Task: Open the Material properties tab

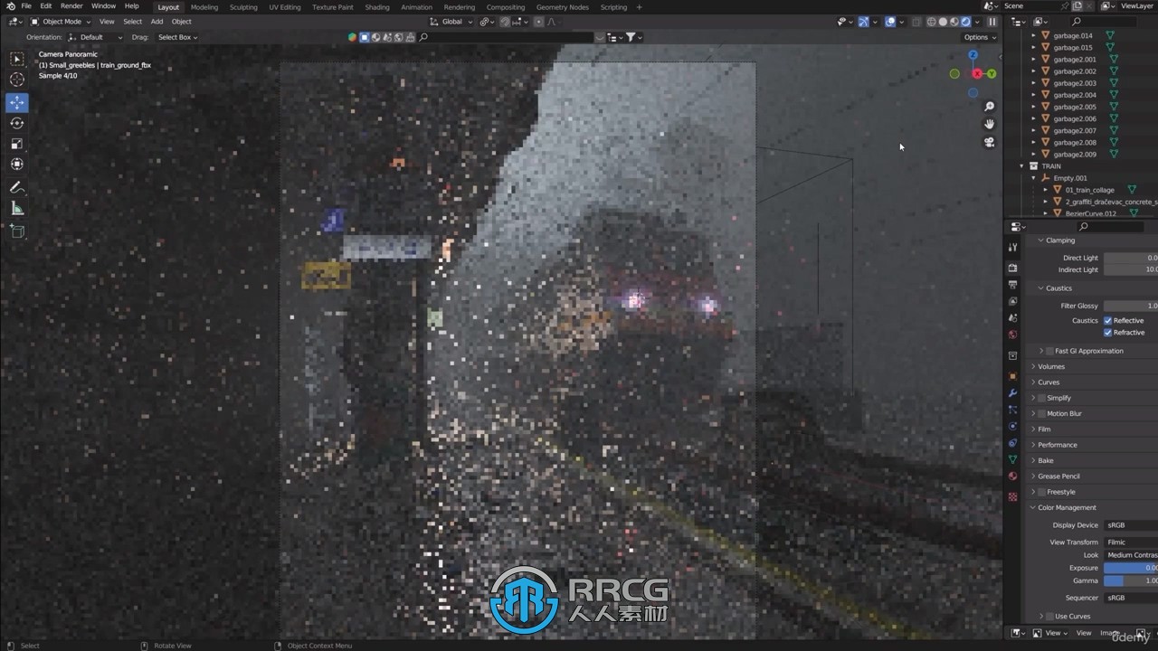Action: tap(1012, 476)
